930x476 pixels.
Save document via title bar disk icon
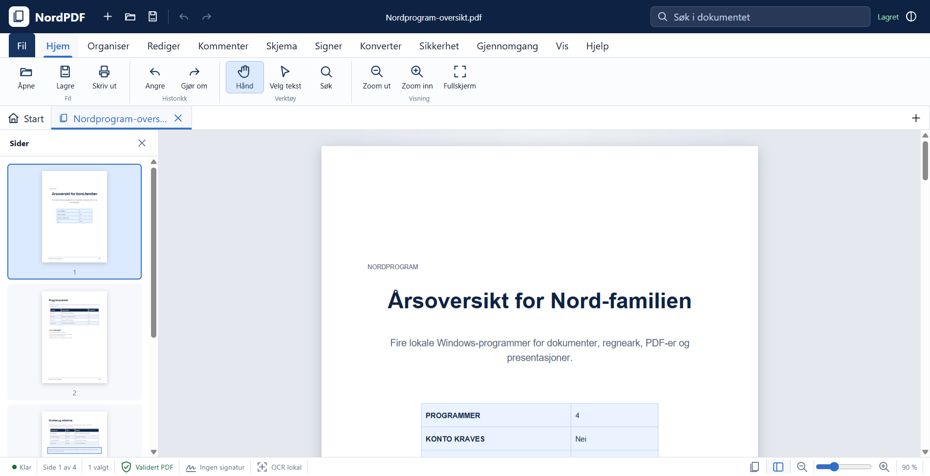click(153, 17)
